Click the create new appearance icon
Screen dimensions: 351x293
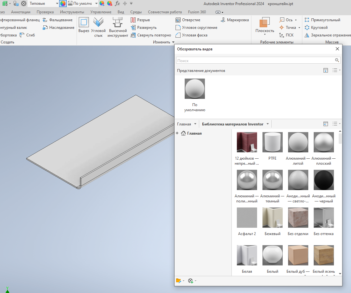click(x=191, y=281)
